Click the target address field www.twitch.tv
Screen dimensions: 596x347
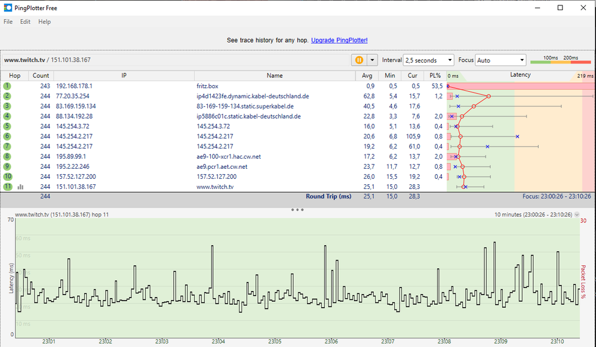(176, 60)
